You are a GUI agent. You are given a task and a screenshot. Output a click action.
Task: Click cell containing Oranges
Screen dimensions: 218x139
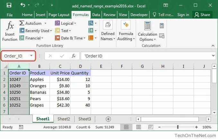[x=39, y=86]
